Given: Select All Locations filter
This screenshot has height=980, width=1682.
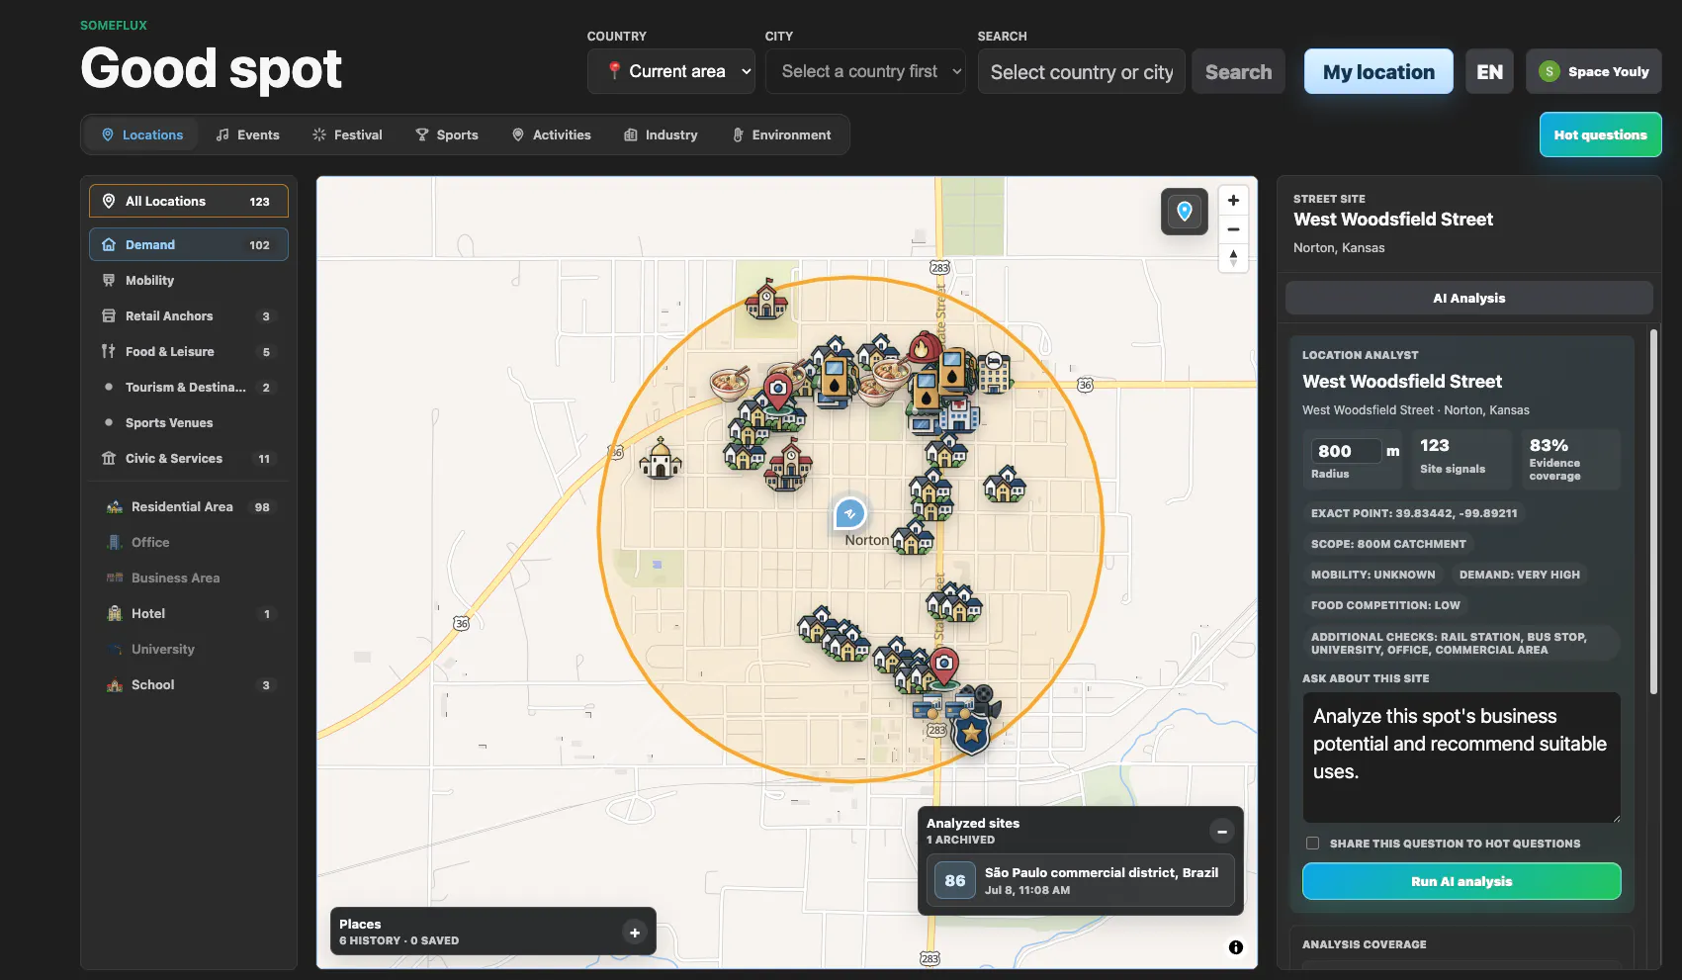Looking at the screenshot, I should tap(189, 201).
